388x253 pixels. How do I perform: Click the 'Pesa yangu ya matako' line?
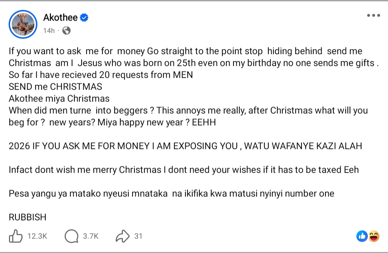point(171,194)
